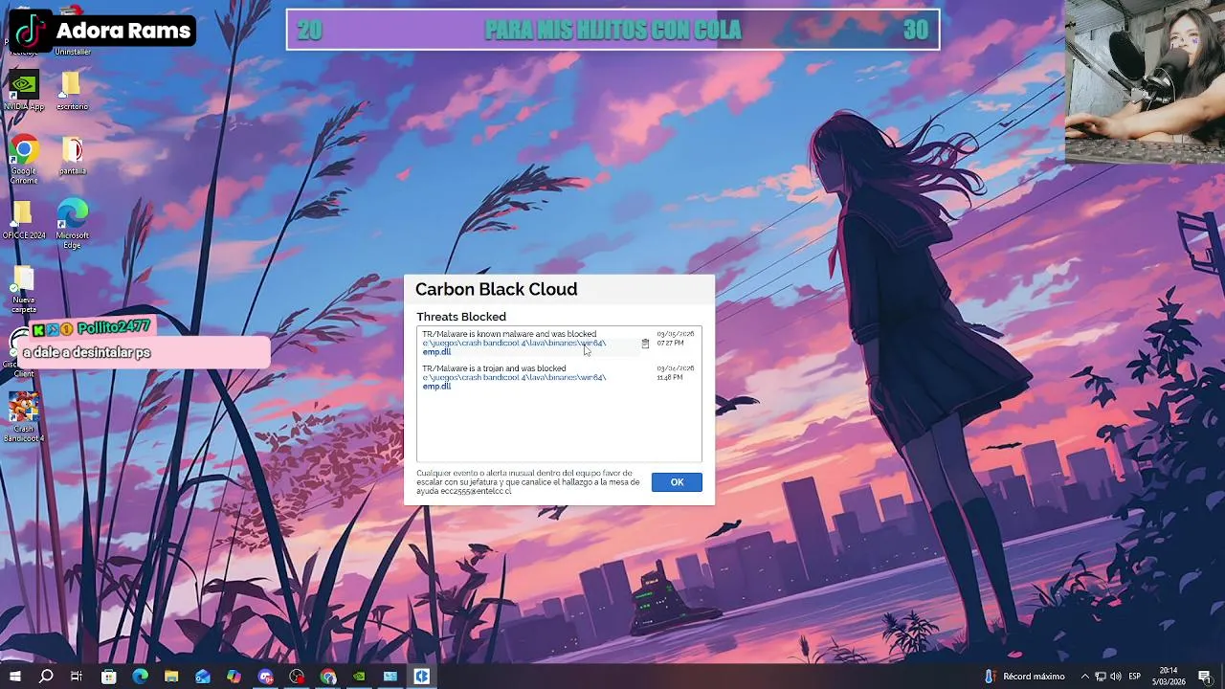Open the network status tray icon
1225x689 pixels.
1101,677
